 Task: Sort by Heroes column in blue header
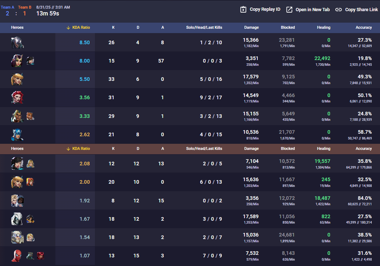[17, 27]
